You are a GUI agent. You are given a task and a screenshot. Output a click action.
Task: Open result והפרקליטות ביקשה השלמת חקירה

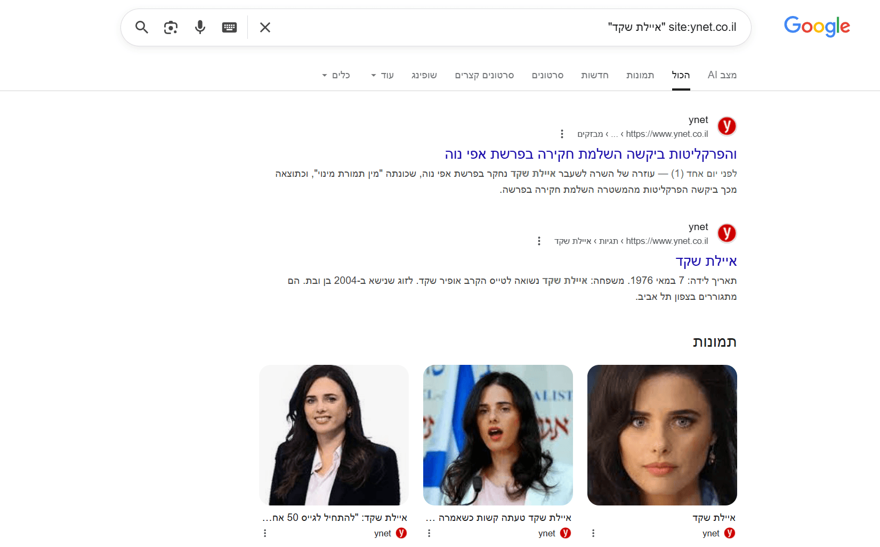(x=591, y=154)
